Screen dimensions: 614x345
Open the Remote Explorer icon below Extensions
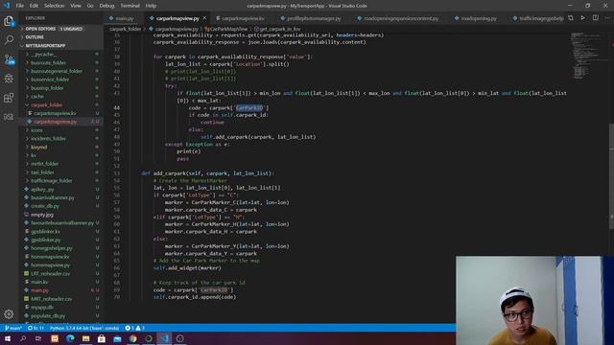pos(9,117)
